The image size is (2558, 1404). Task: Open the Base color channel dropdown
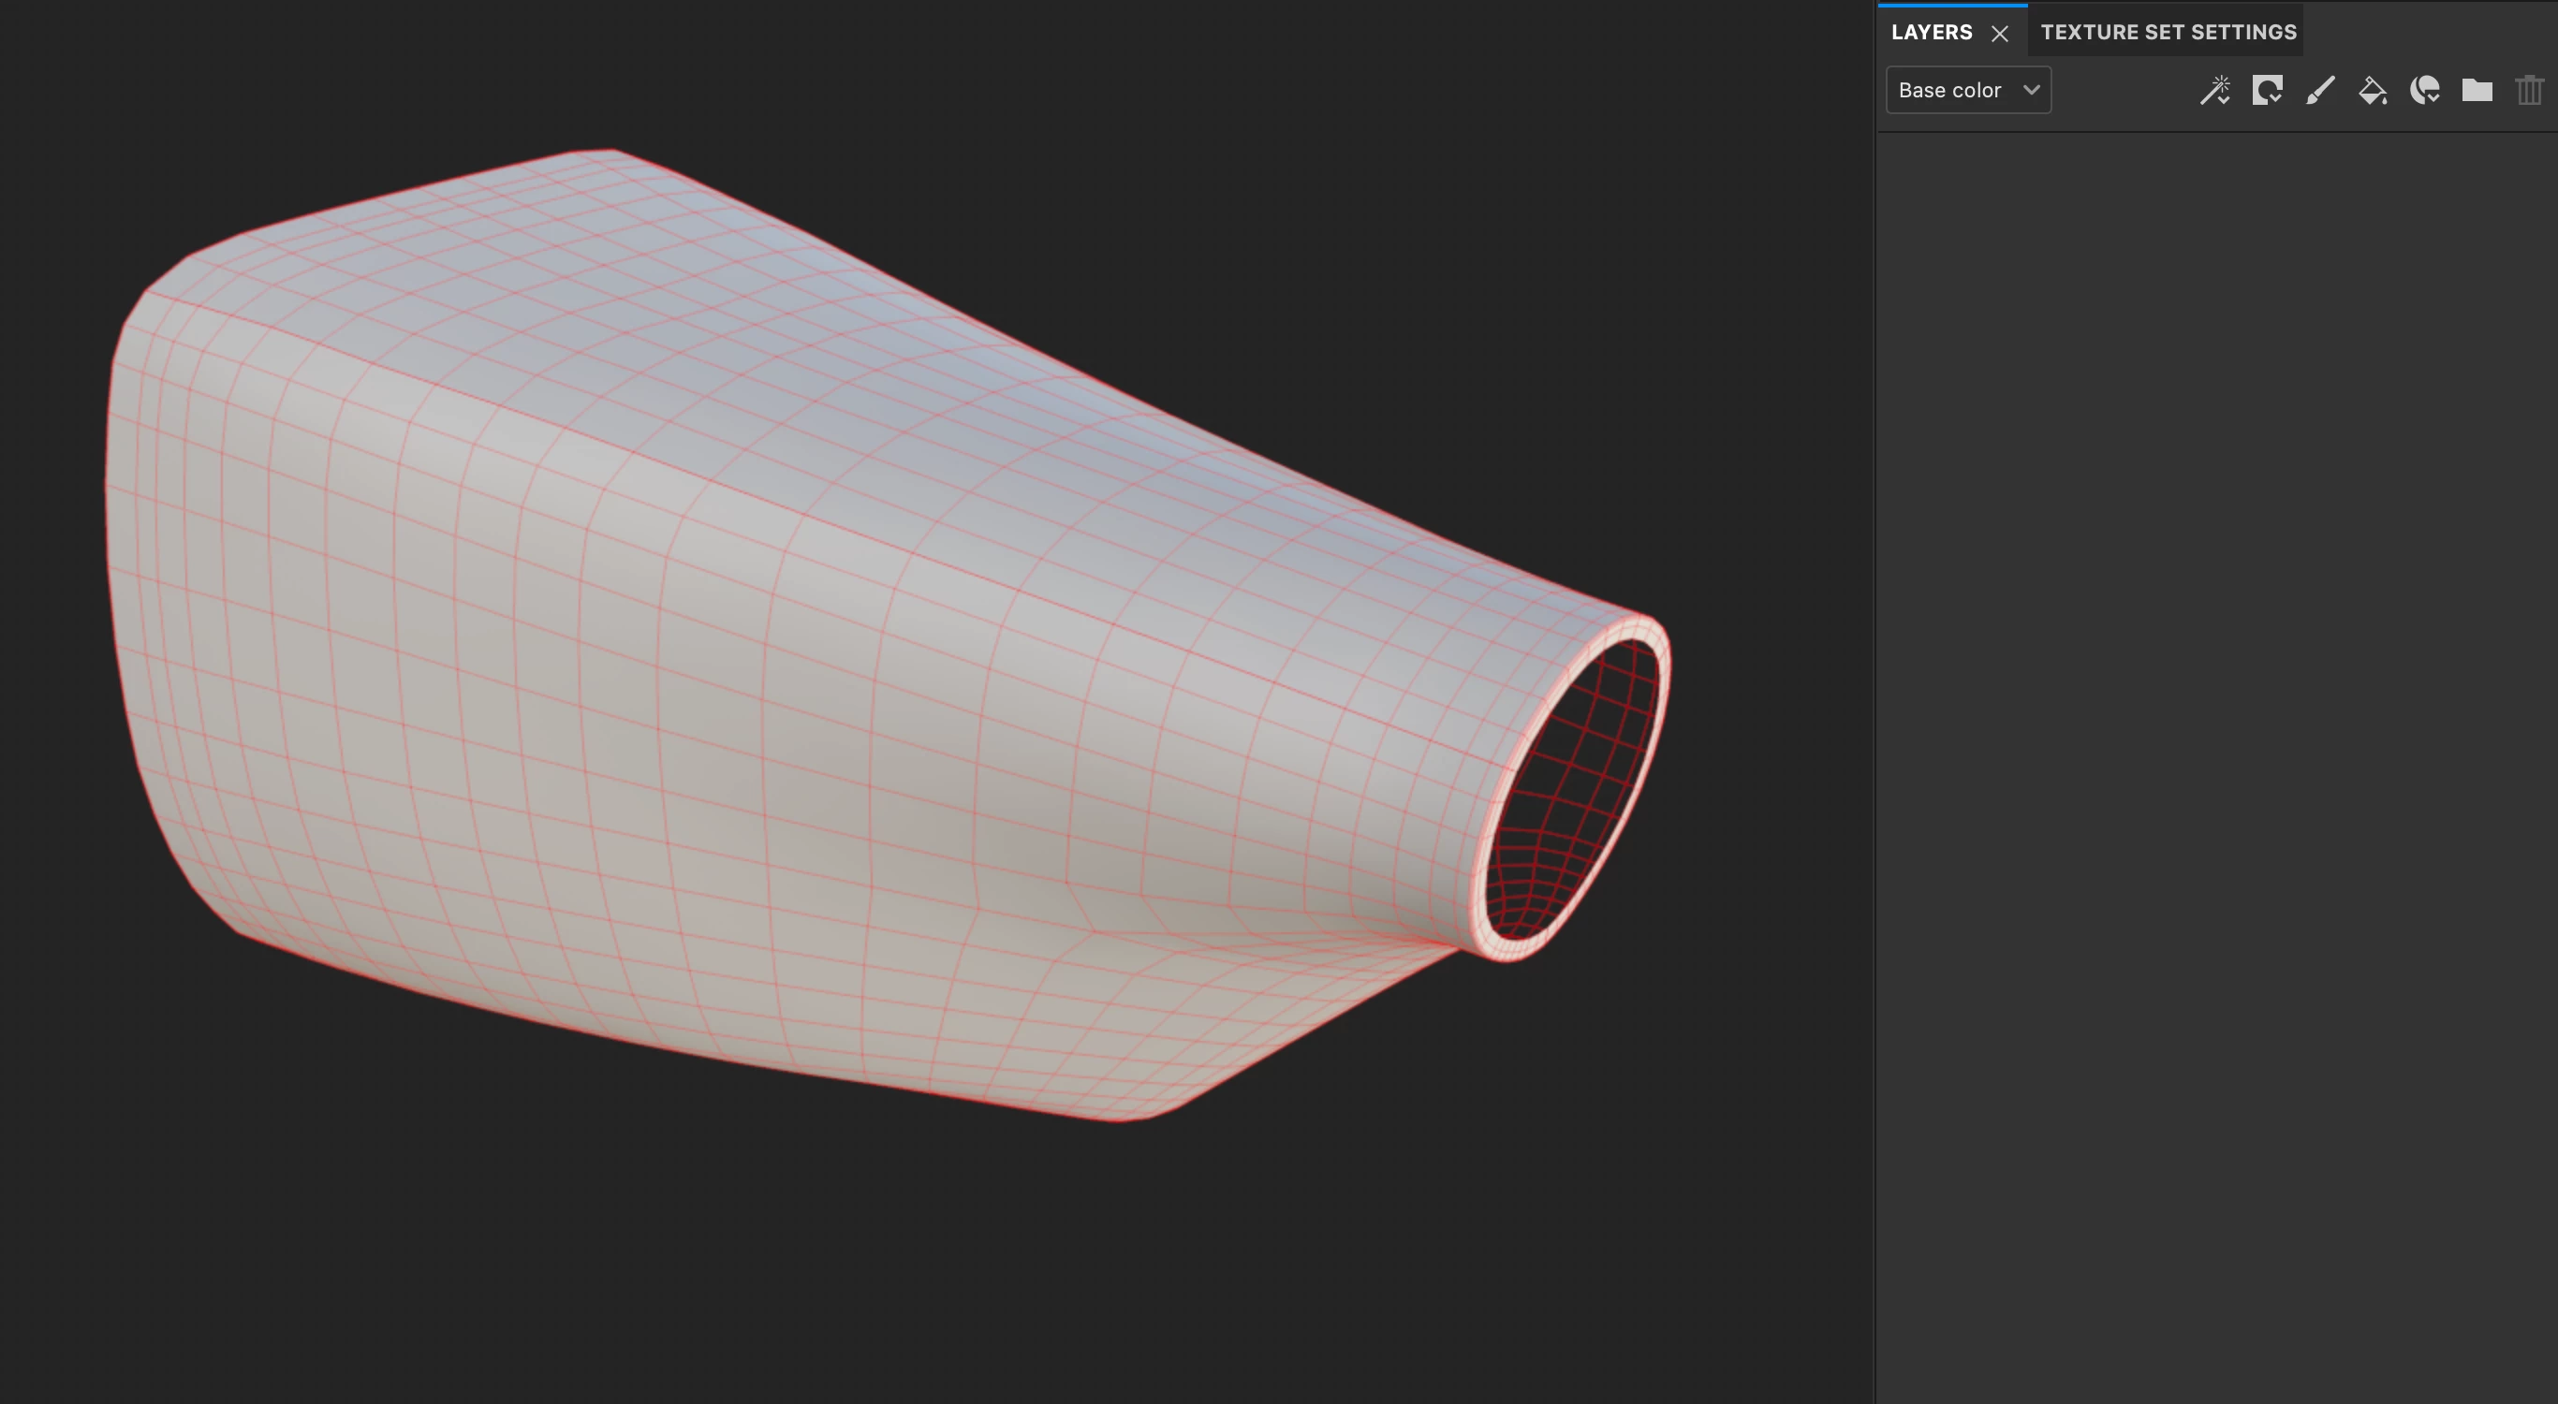tap(1950, 91)
